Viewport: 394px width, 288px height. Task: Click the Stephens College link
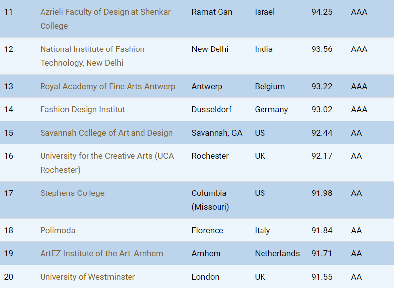[72, 193]
